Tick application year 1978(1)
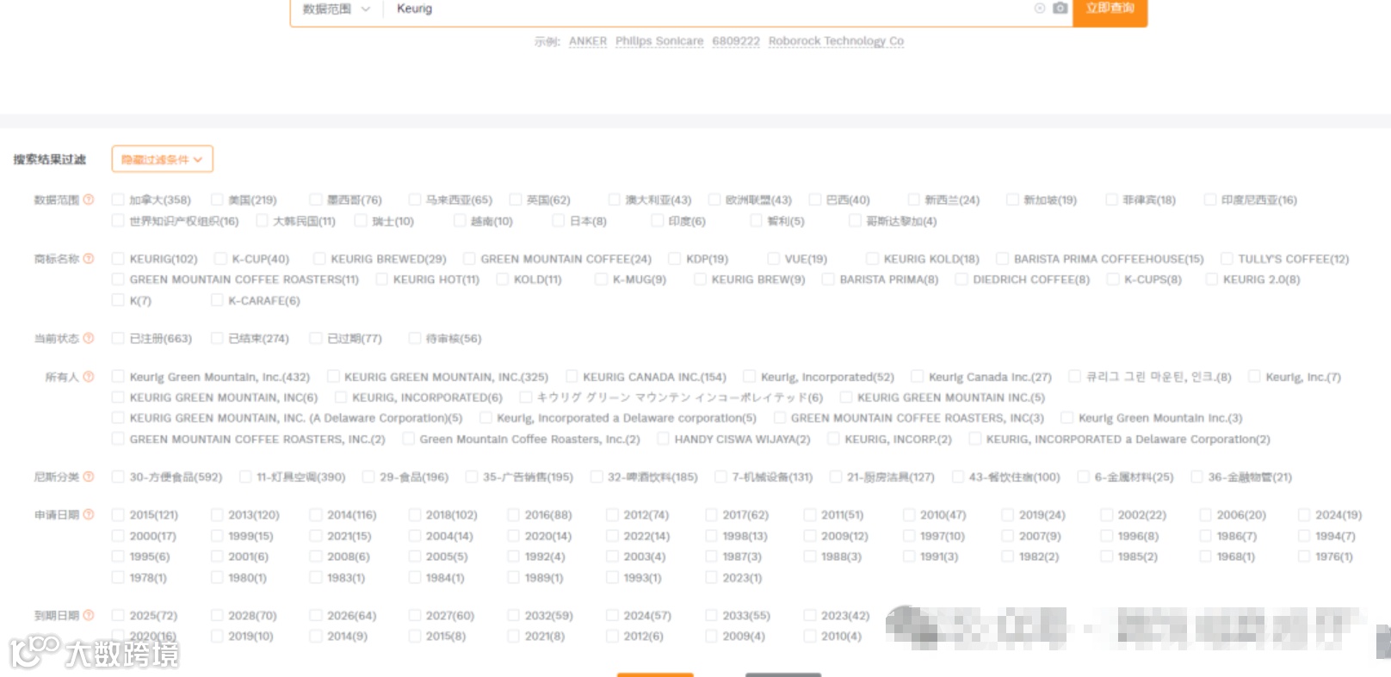 tap(118, 578)
